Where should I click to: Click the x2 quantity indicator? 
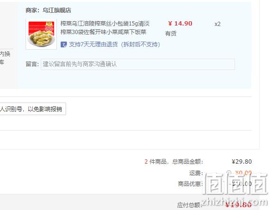[x=218, y=24]
